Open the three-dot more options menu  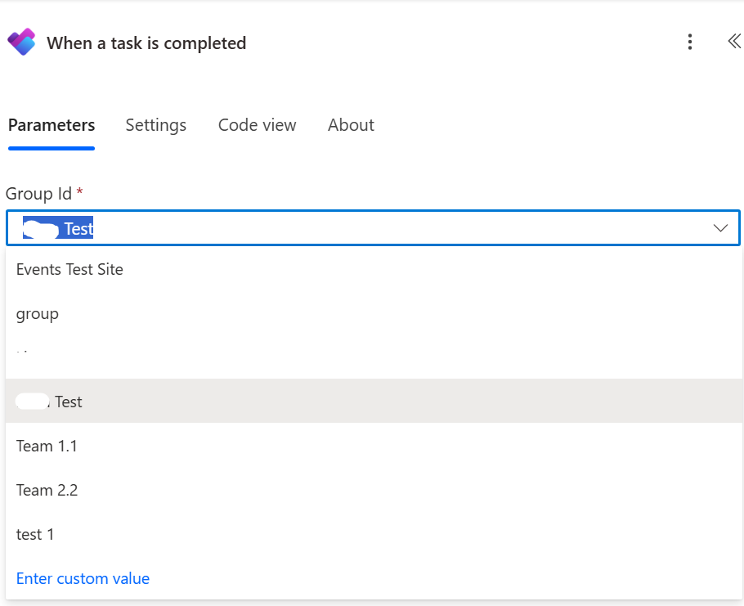690,42
